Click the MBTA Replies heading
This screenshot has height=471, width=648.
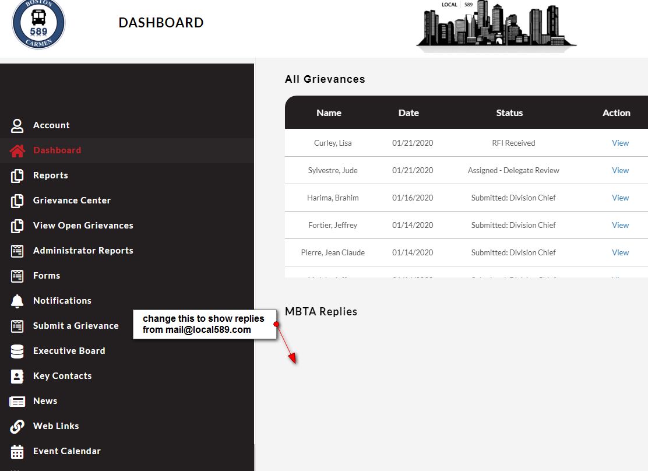tap(321, 311)
